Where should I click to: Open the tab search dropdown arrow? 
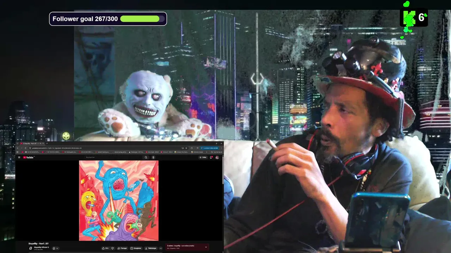[x=17, y=143]
